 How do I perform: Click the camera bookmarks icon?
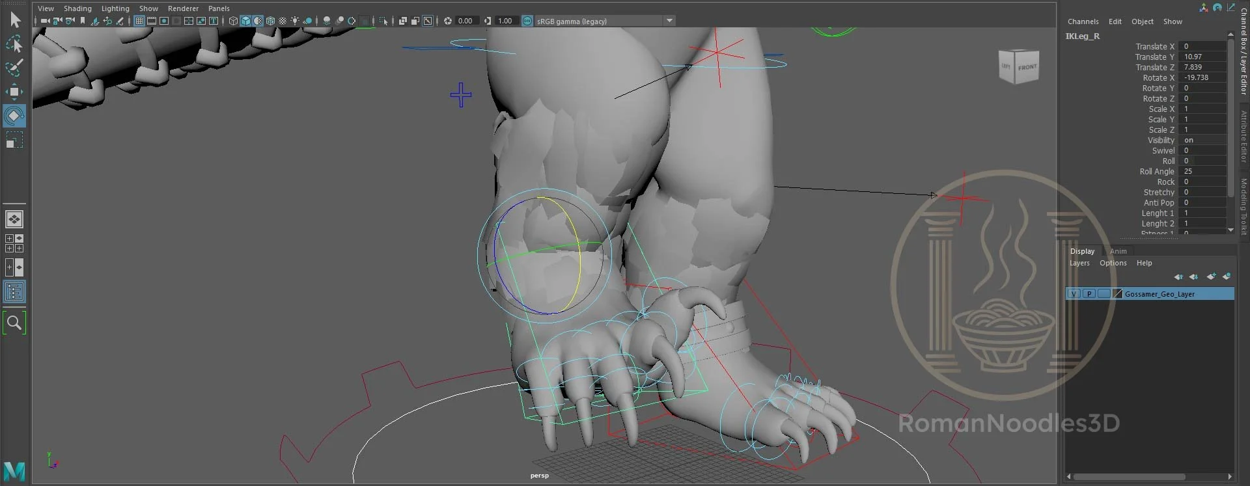[x=83, y=21]
